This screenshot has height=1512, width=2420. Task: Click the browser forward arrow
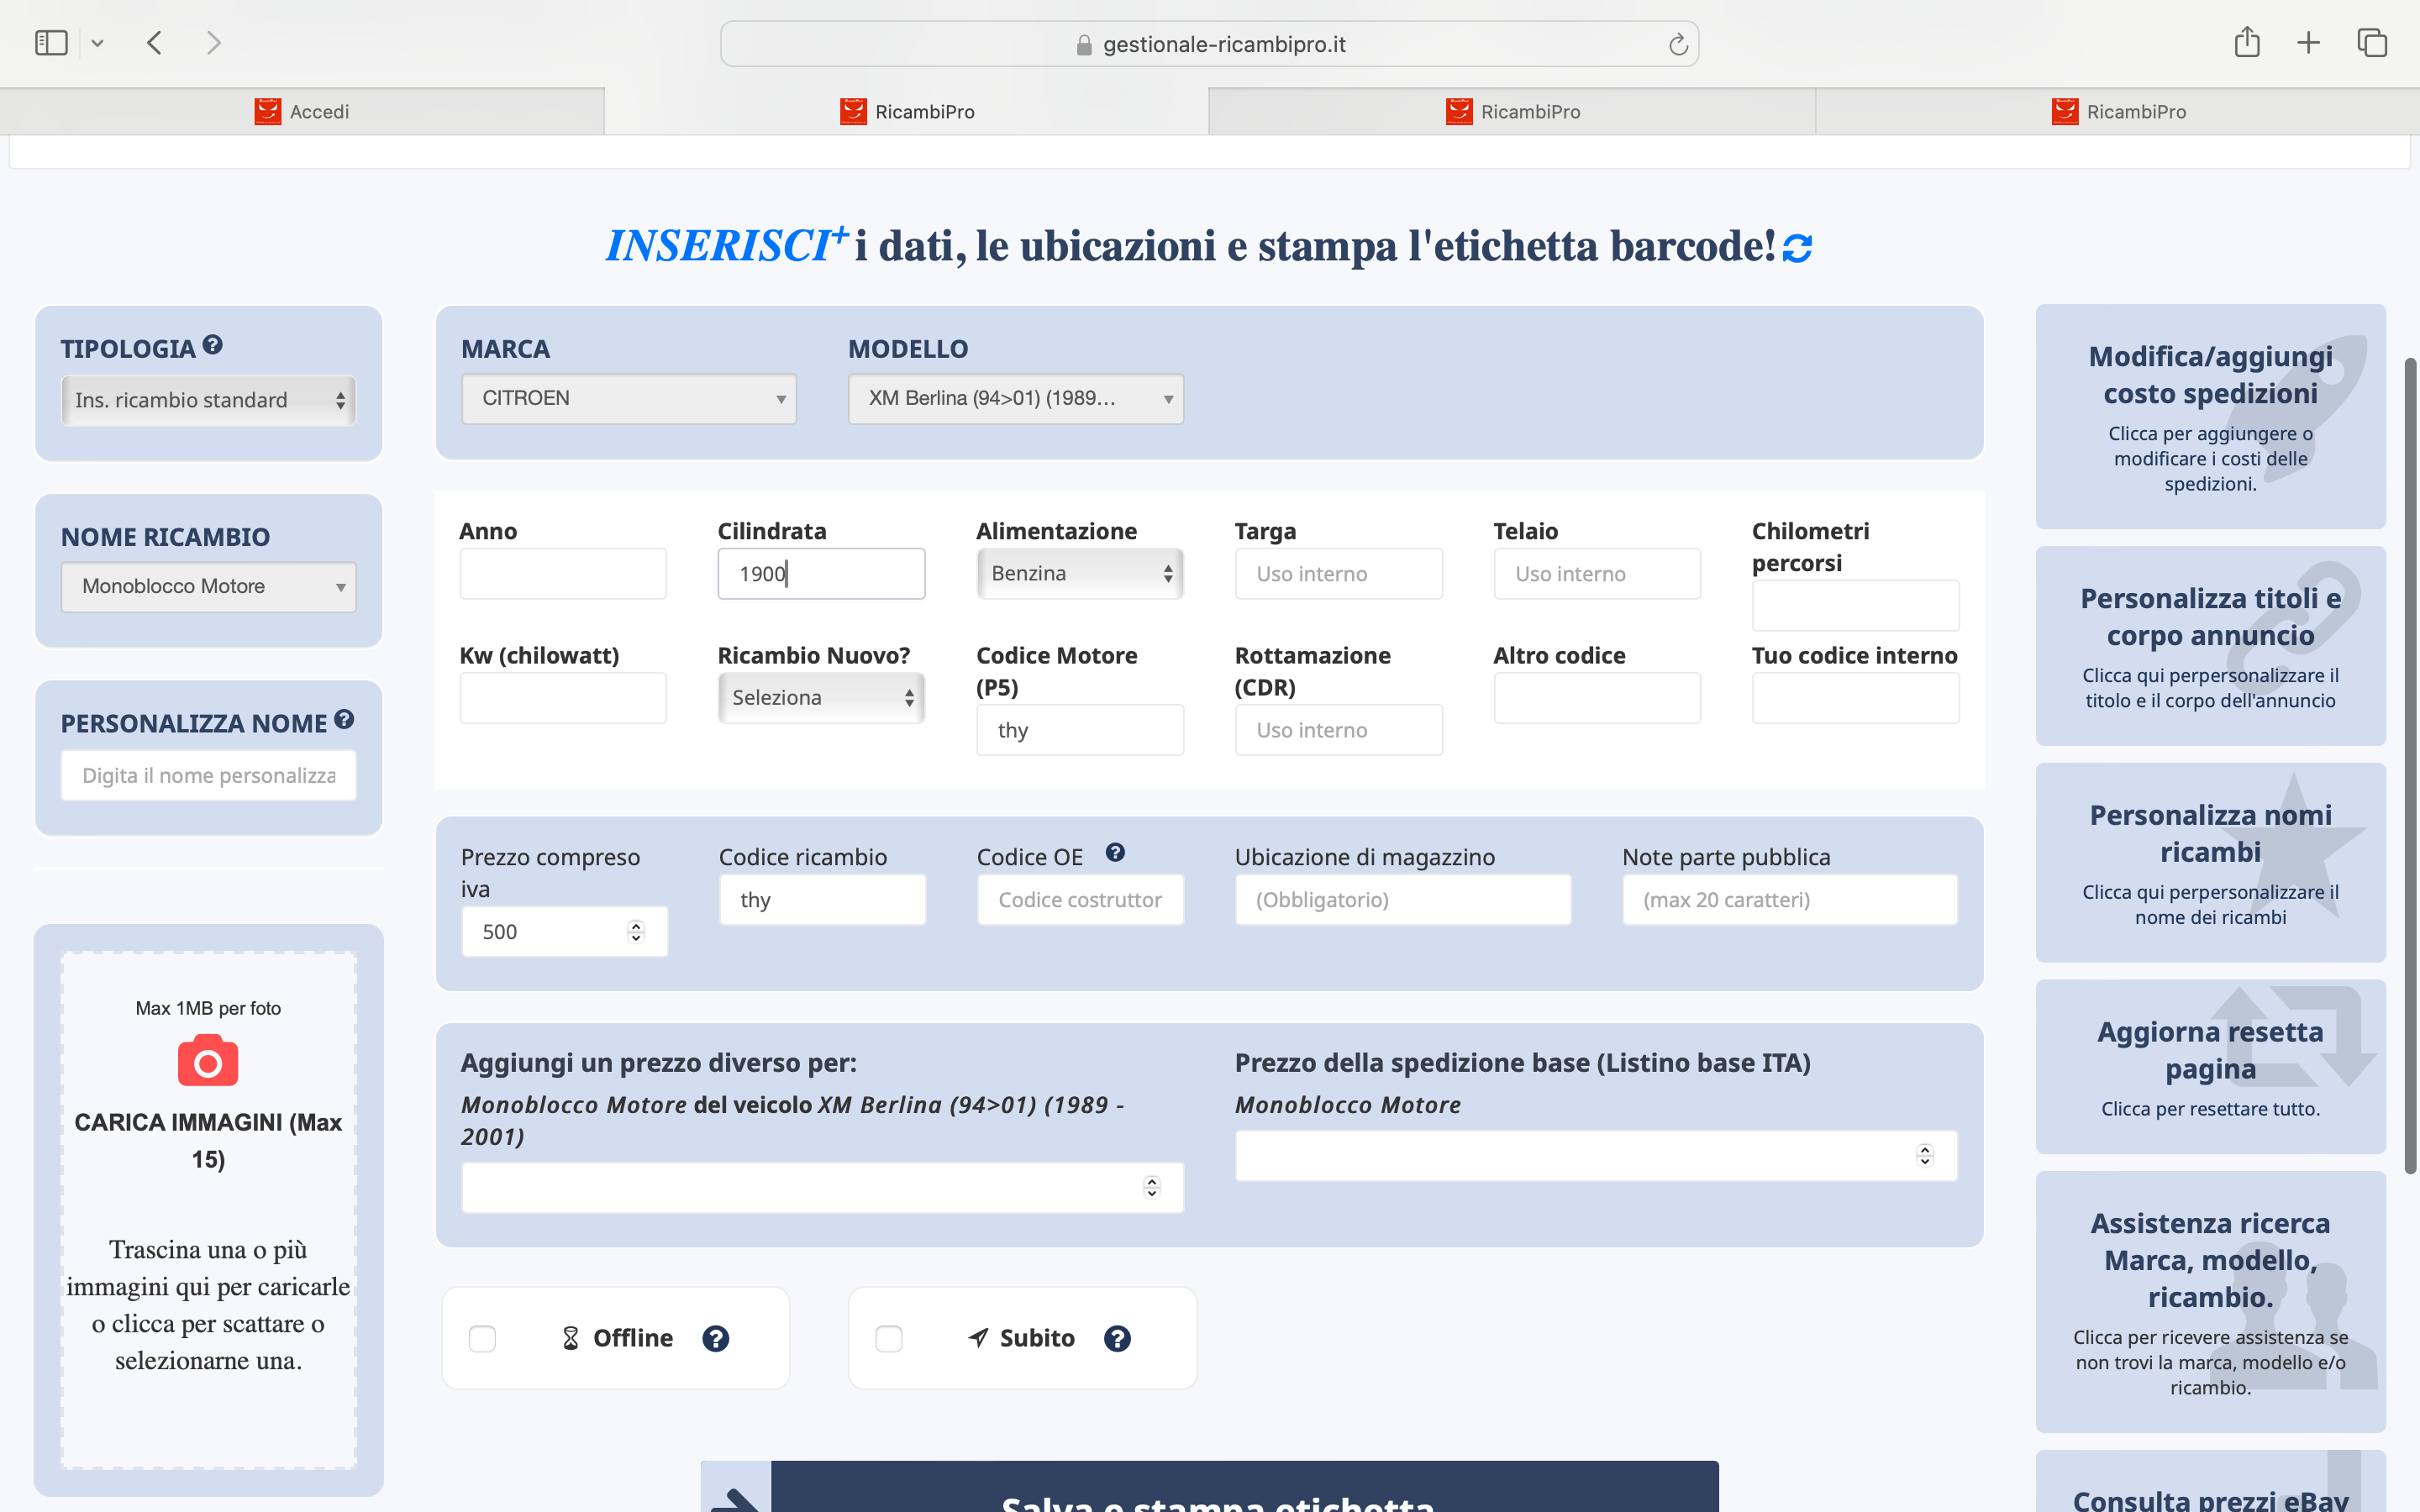click(213, 43)
